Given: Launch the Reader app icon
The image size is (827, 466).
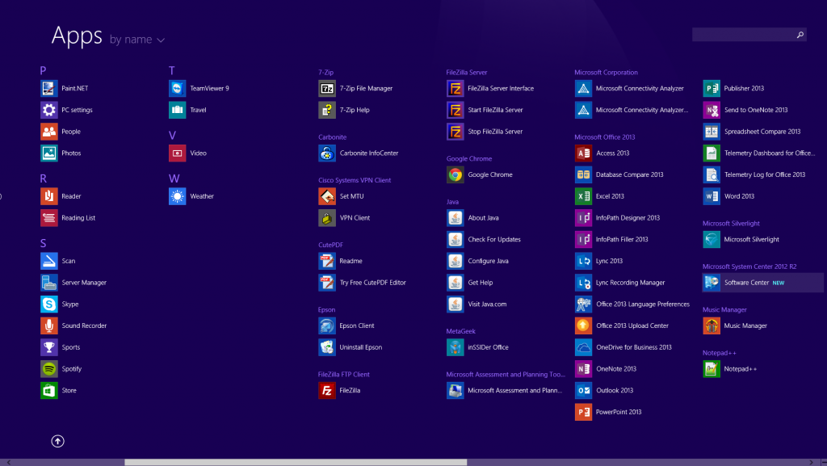Looking at the screenshot, I should click(49, 196).
